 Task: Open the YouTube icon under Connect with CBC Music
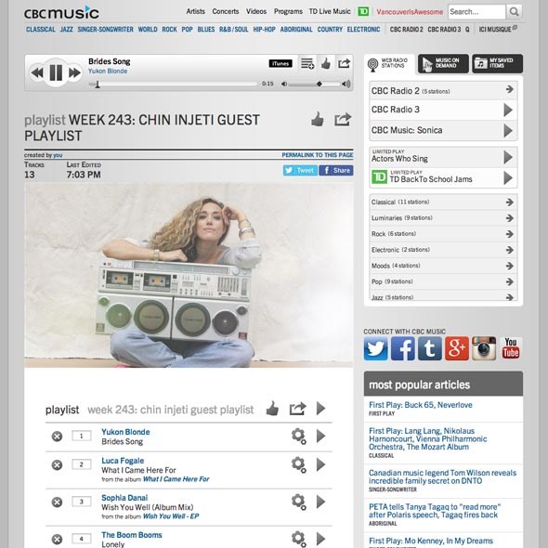click(511, 348)
